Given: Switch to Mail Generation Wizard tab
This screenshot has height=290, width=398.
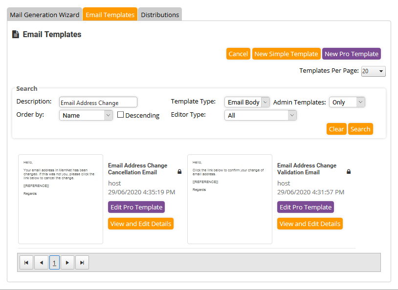Looking at the screenshot, I should 44,15.
